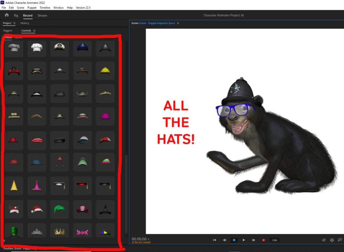344x252 pixels.
Task: Activate the red graduation cap trigger
Action: [82, 186]
